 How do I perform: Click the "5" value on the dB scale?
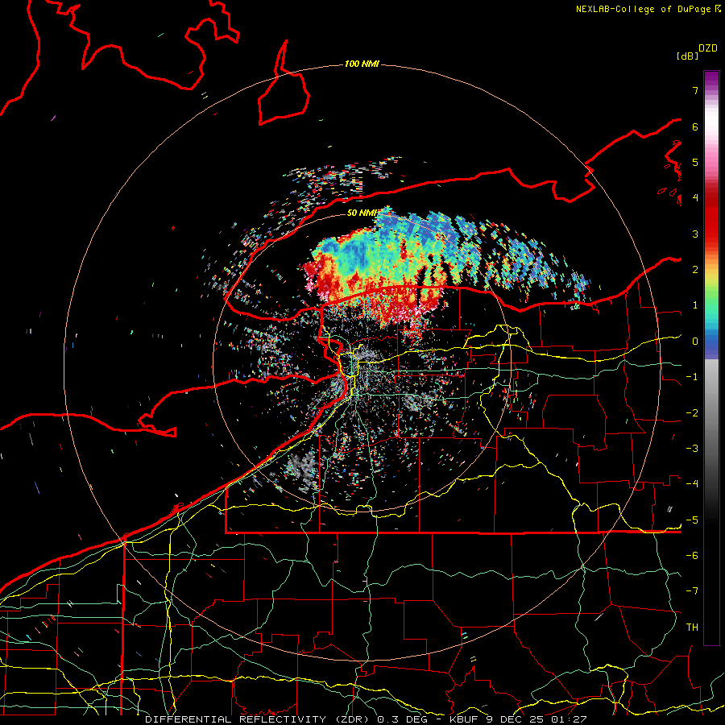coord(695,162)
